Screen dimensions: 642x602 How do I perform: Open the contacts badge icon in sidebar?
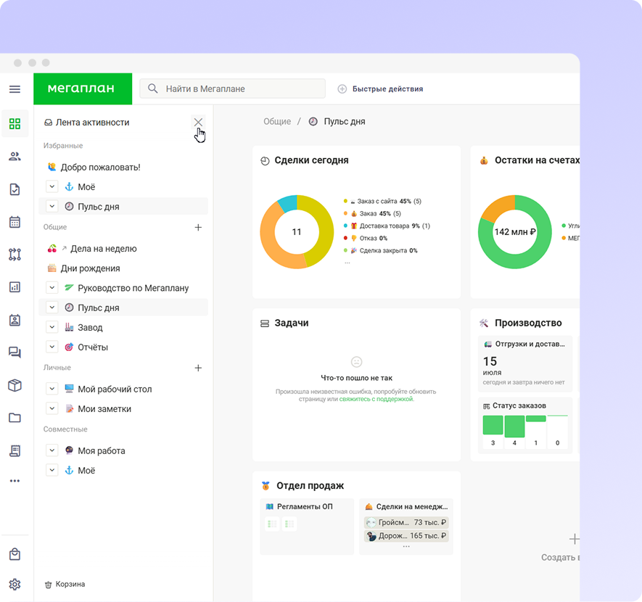(x=15, y=320)
